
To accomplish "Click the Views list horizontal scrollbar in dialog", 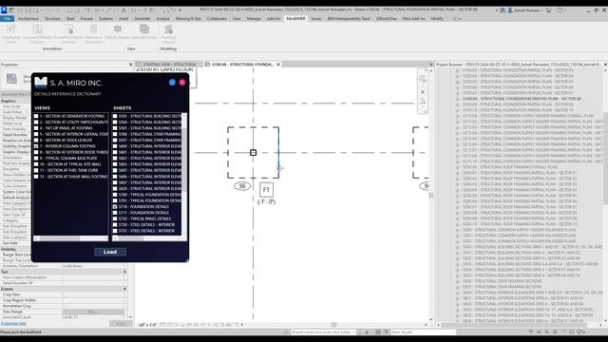I will pyautogui.click(x=70, y=238).
